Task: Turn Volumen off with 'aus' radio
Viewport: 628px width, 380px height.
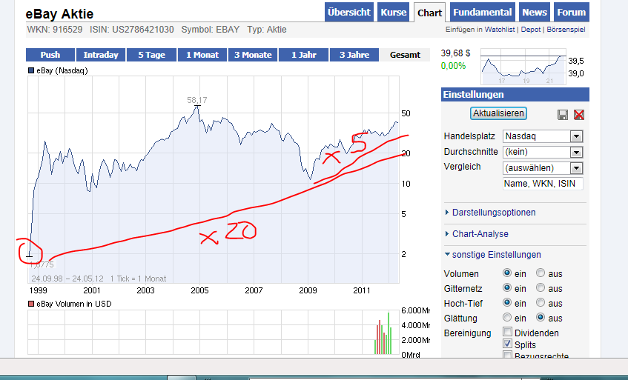Action: pyautogui.click(x=541, y=273)
